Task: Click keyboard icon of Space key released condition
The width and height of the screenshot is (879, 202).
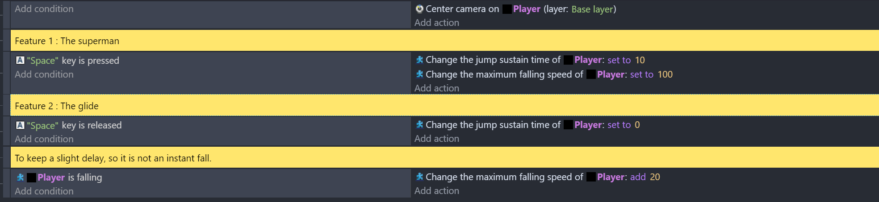Action: (x=20, y=125)
